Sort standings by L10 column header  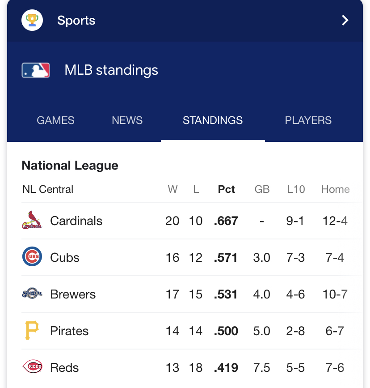pos(296,189)
